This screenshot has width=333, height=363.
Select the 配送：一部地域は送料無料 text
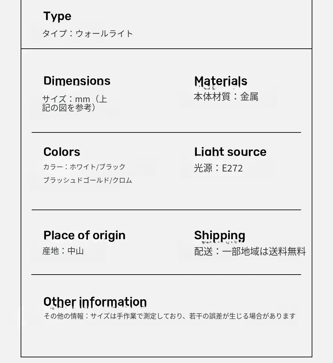(250, 251)
